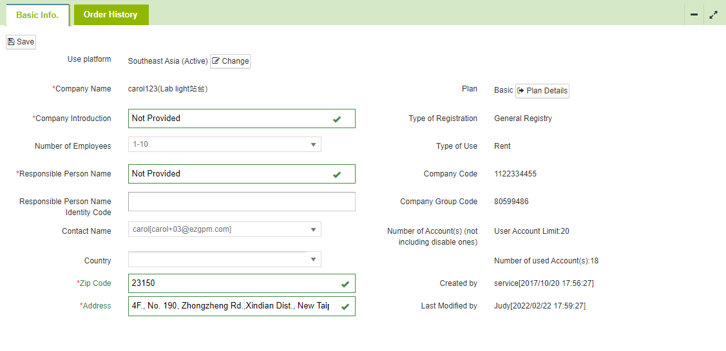Click the Save button
Screen dimensions: 726x351
coord(21,42)
